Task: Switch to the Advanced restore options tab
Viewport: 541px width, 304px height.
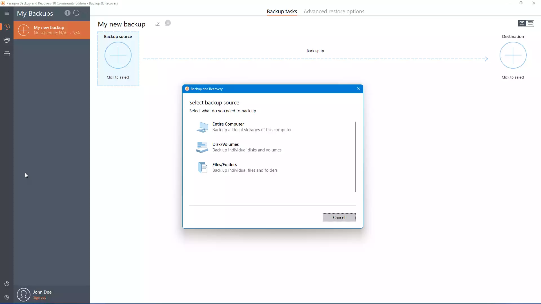Action: pyautogui.click(x=334, y=11)
